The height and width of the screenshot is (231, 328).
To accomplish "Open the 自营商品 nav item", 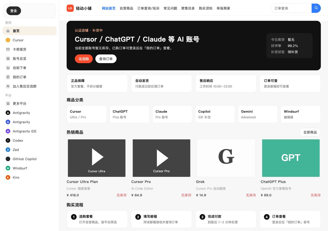I will click(x=126, y=8).
